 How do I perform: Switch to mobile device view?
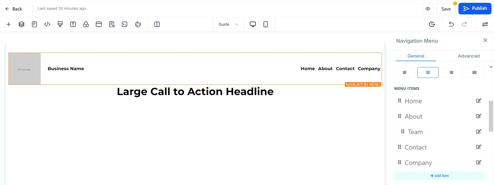tap(266, 24)
